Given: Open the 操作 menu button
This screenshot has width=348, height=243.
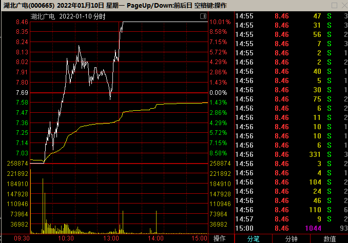Looking at the screenshot, I should click(x=219, y=238).
